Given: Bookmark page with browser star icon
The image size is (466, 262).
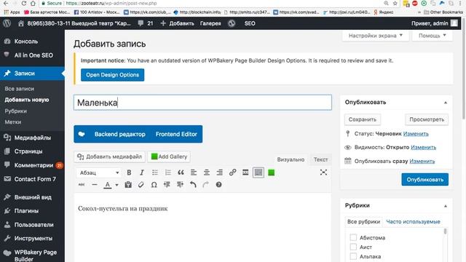Looking at the screenshot, I should tap(395, 3).
